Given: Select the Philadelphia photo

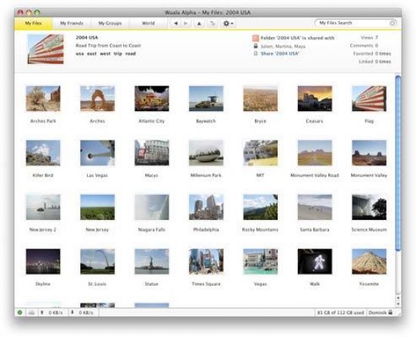Looking at the screenshot, I should coord(206,207).
